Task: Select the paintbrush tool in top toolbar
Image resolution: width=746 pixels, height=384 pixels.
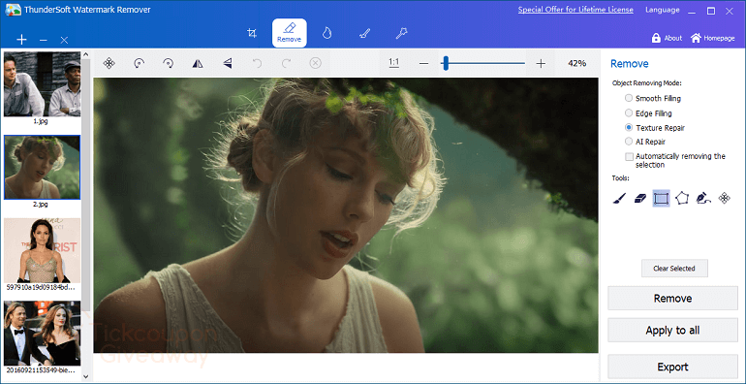Action: [364, 33]
